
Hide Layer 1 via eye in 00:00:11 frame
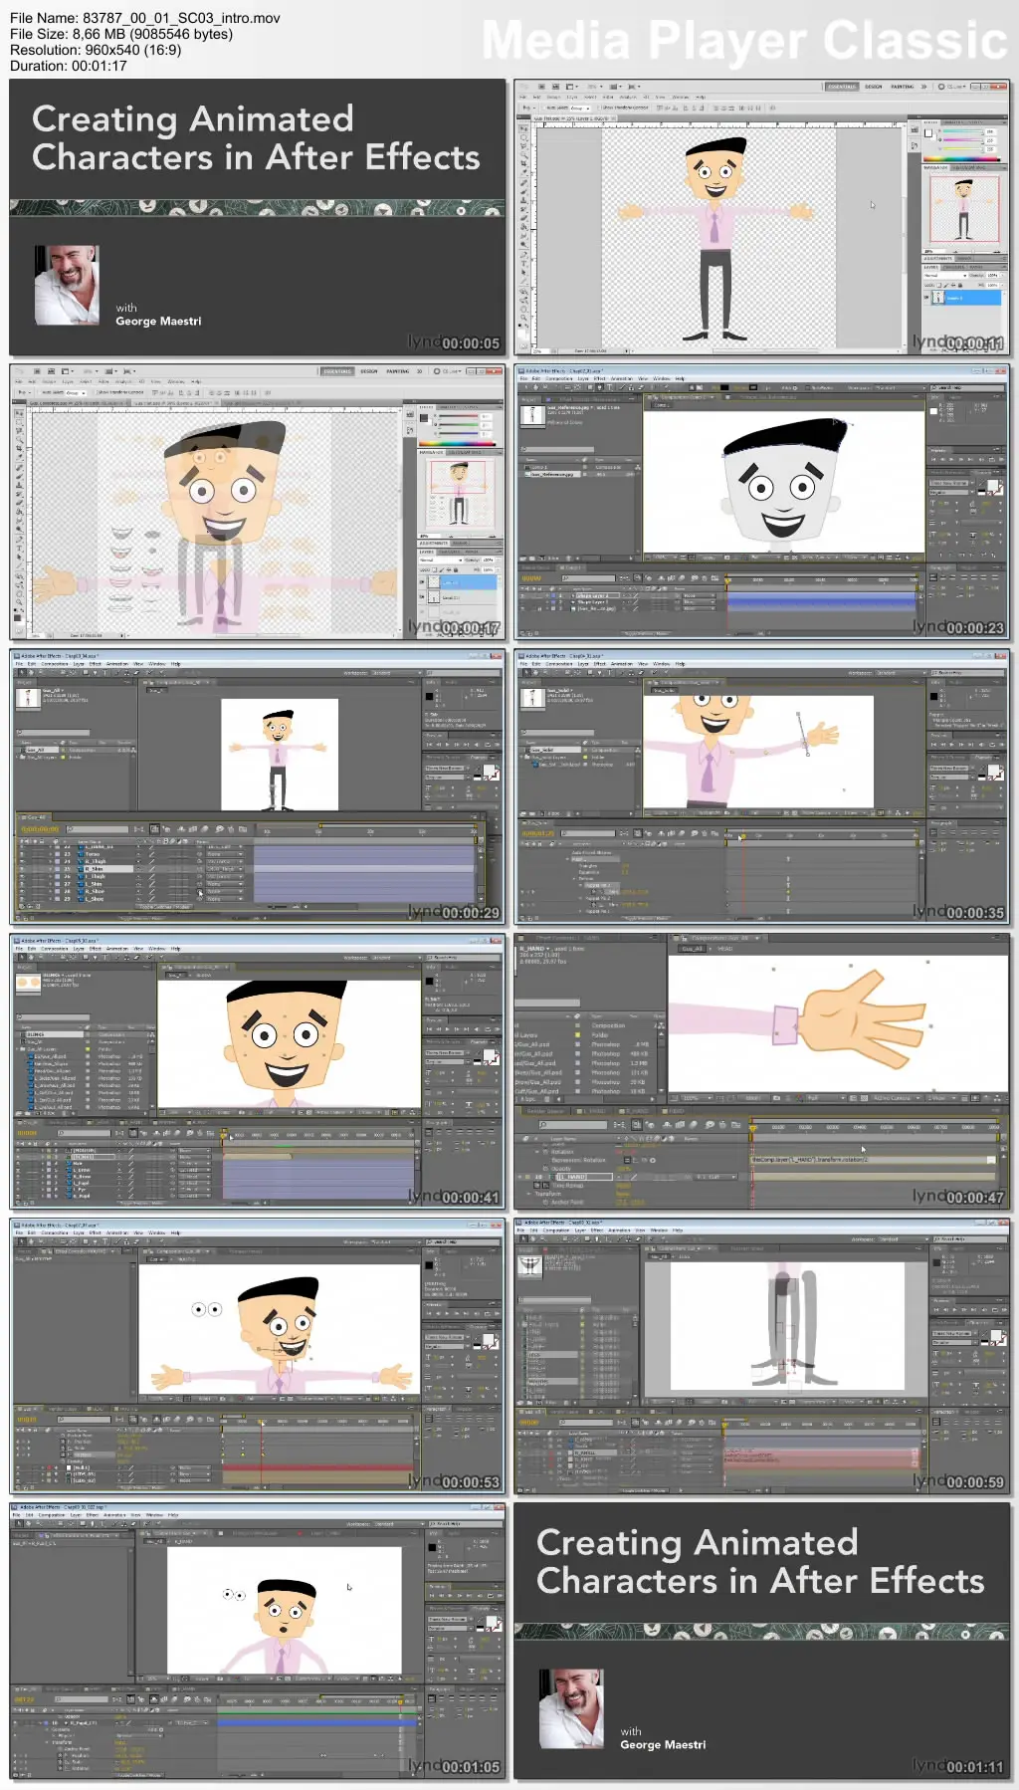point(926,298)
